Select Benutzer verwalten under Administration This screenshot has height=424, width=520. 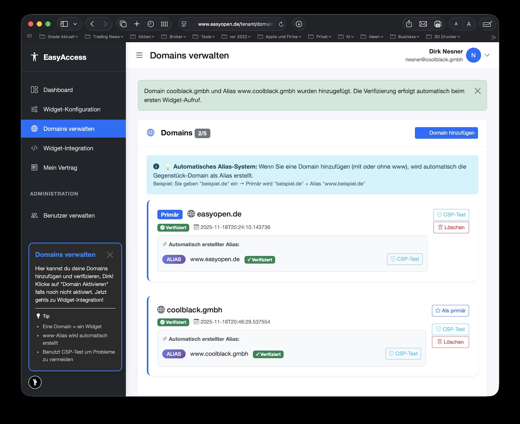click(x=69, y=215)
